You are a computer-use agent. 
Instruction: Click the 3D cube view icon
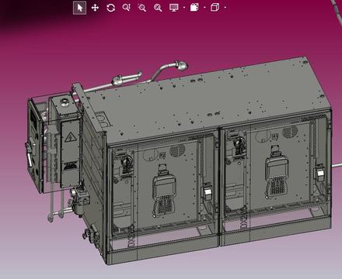click(215, 7)
